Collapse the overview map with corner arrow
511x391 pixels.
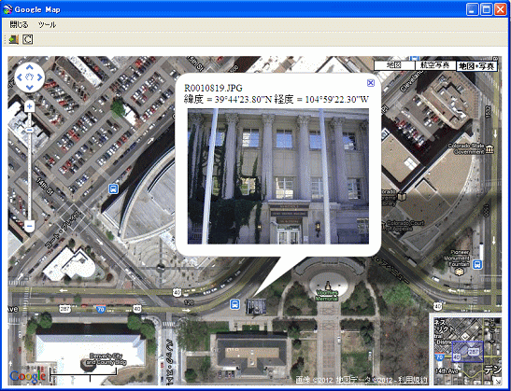tap(497, 381)
